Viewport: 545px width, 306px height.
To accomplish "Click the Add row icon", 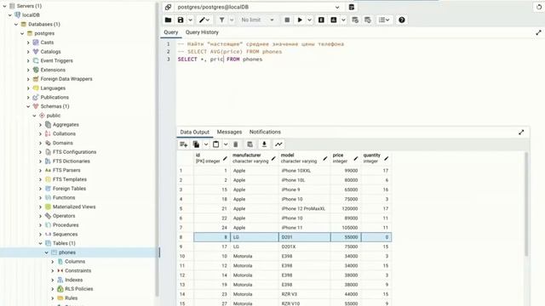I will tap(184, 144).
